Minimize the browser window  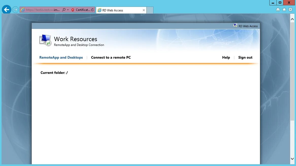(273, 3)
